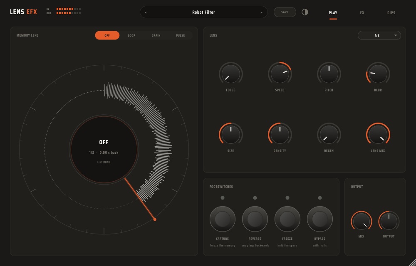Click the "1/2 · 0.00 s back" readout
This screenshot has width=416, height=266.
pyautogui.click(x=104, y=153)
